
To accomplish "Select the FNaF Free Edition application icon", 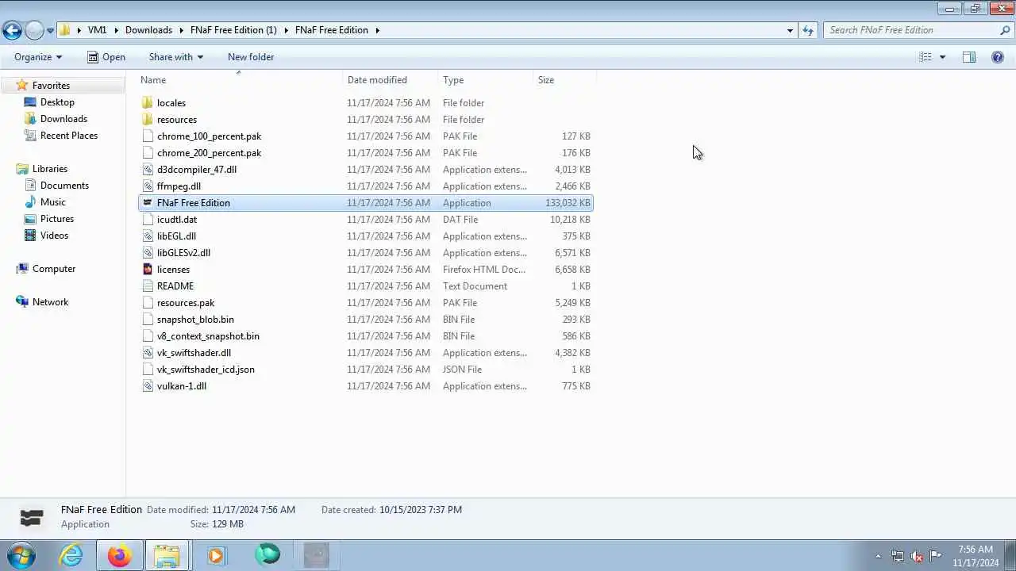I will tap(148, 203).
